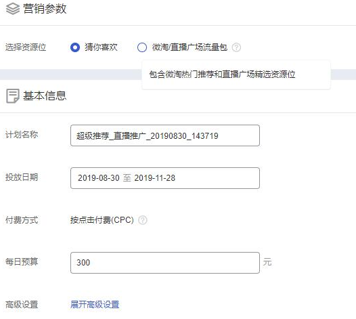Select the 微淘/直播广场流量包 radio option
The image size is (356, 319).
click(x=142, y=47)
